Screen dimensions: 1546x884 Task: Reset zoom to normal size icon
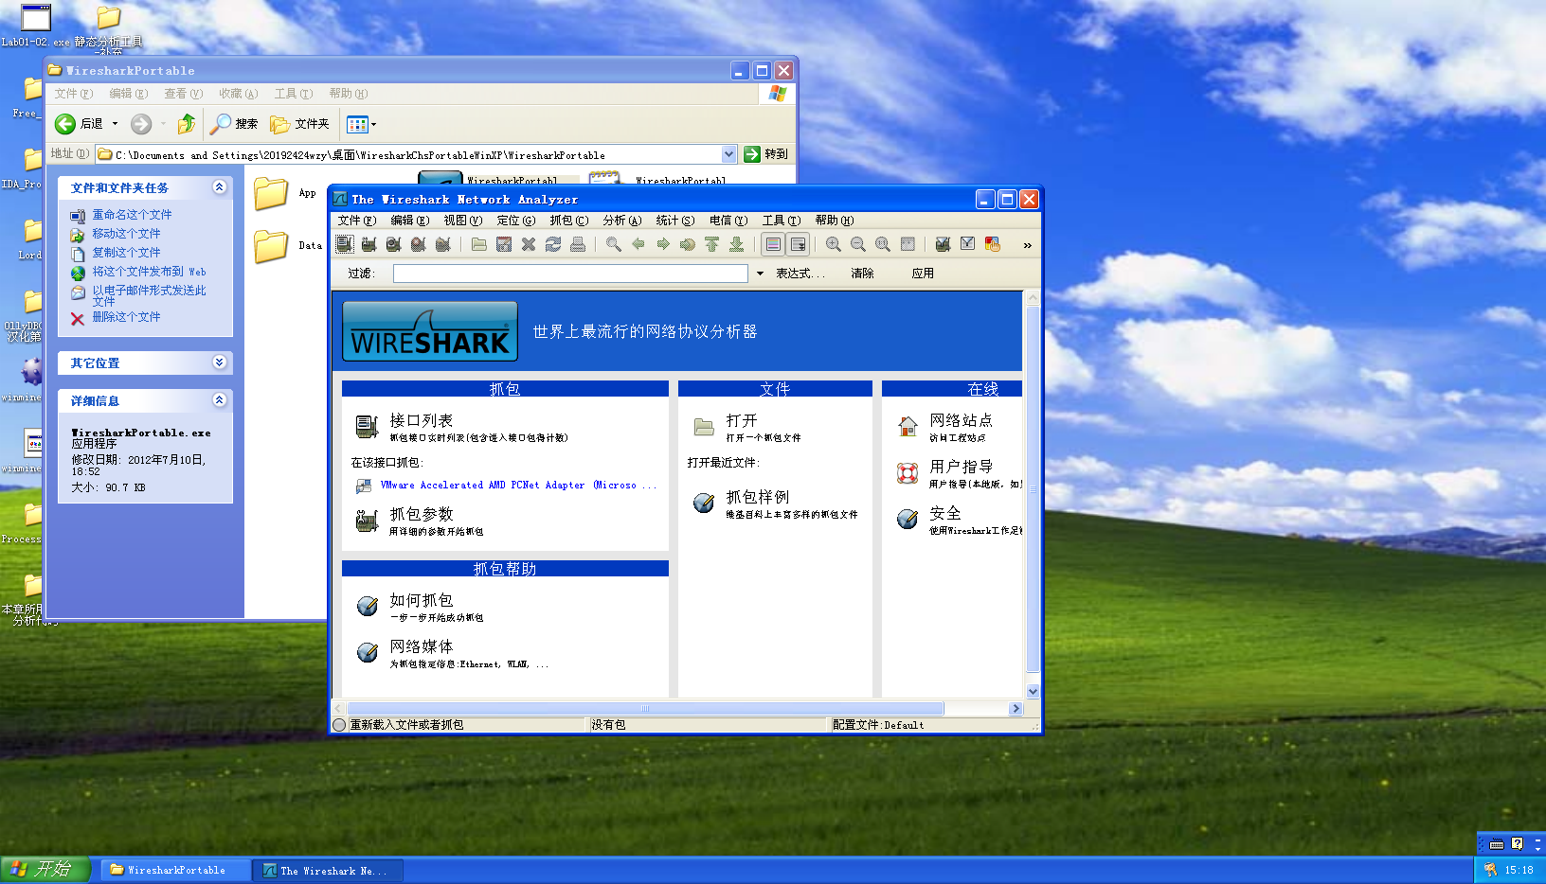(x=883, y=244)
